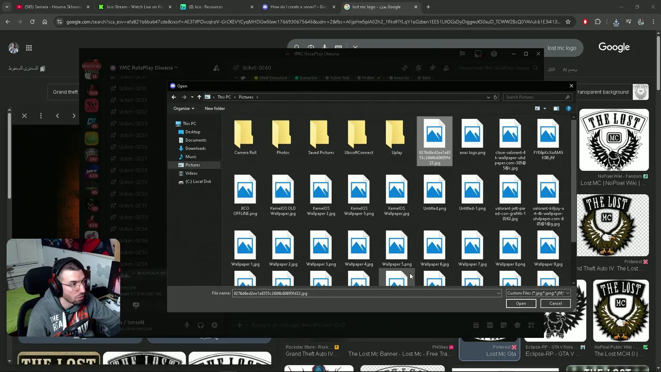Image resolution: width=661 pixels, height=372 pixels.
Task: Go up one folder level in dialog
Action: (x=199, y=97)
